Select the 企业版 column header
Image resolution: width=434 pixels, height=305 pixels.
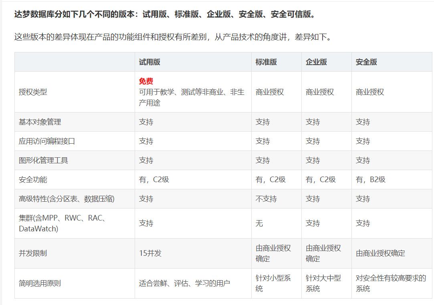pyautogui.click(x=316, y=62)
